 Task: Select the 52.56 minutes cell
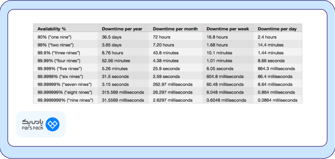tap(116, 61)
